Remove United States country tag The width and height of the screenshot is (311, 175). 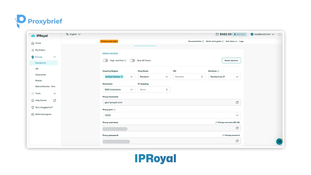[122, 77]
